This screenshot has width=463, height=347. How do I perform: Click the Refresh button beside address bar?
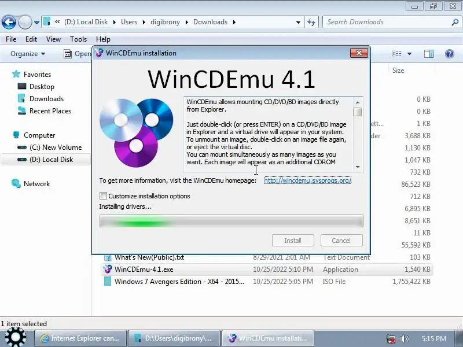point(311,22)
